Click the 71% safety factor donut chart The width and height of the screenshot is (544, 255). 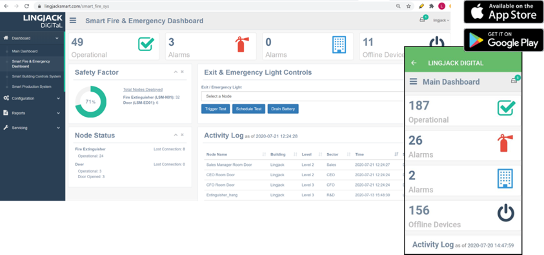pos(90,101)
